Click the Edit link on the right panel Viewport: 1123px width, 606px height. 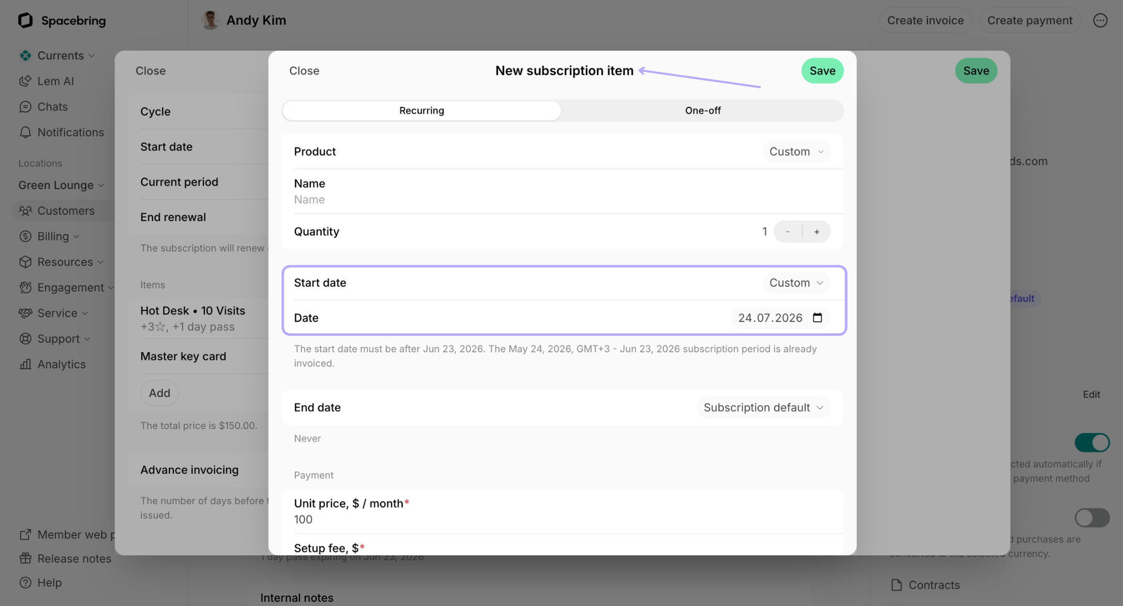click(x=1091, y=395)
